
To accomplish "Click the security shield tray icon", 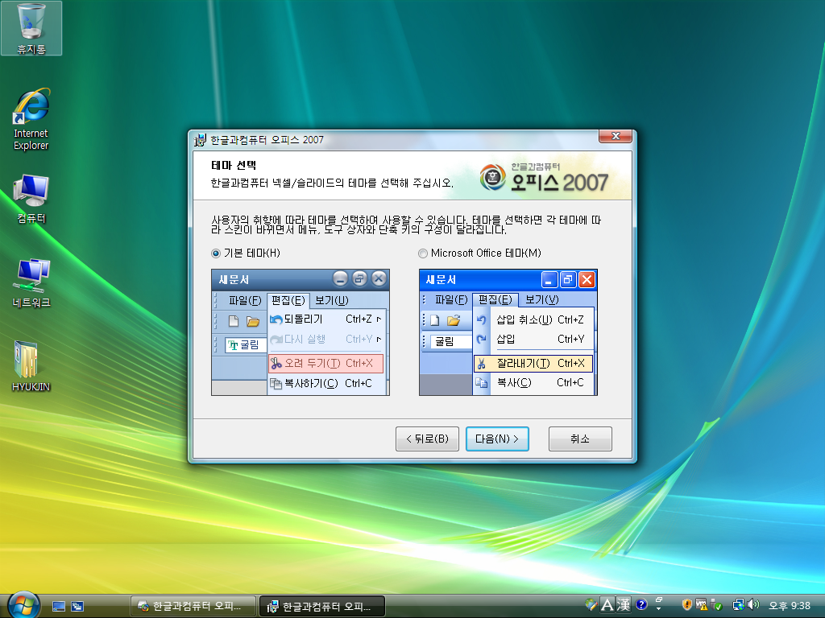I will pyautogui.click(x=686, y=605).
